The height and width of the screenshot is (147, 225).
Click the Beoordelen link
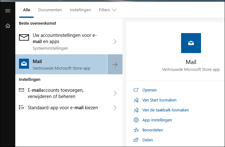[152, 130]
